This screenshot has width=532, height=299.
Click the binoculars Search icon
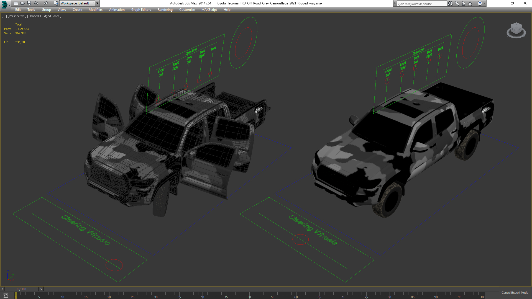coord(450,3)
